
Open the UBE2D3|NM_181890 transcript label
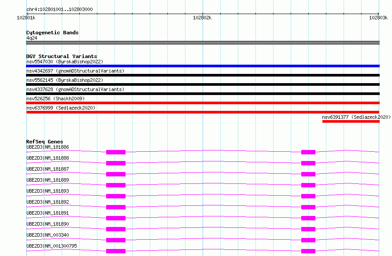point(48,224)
